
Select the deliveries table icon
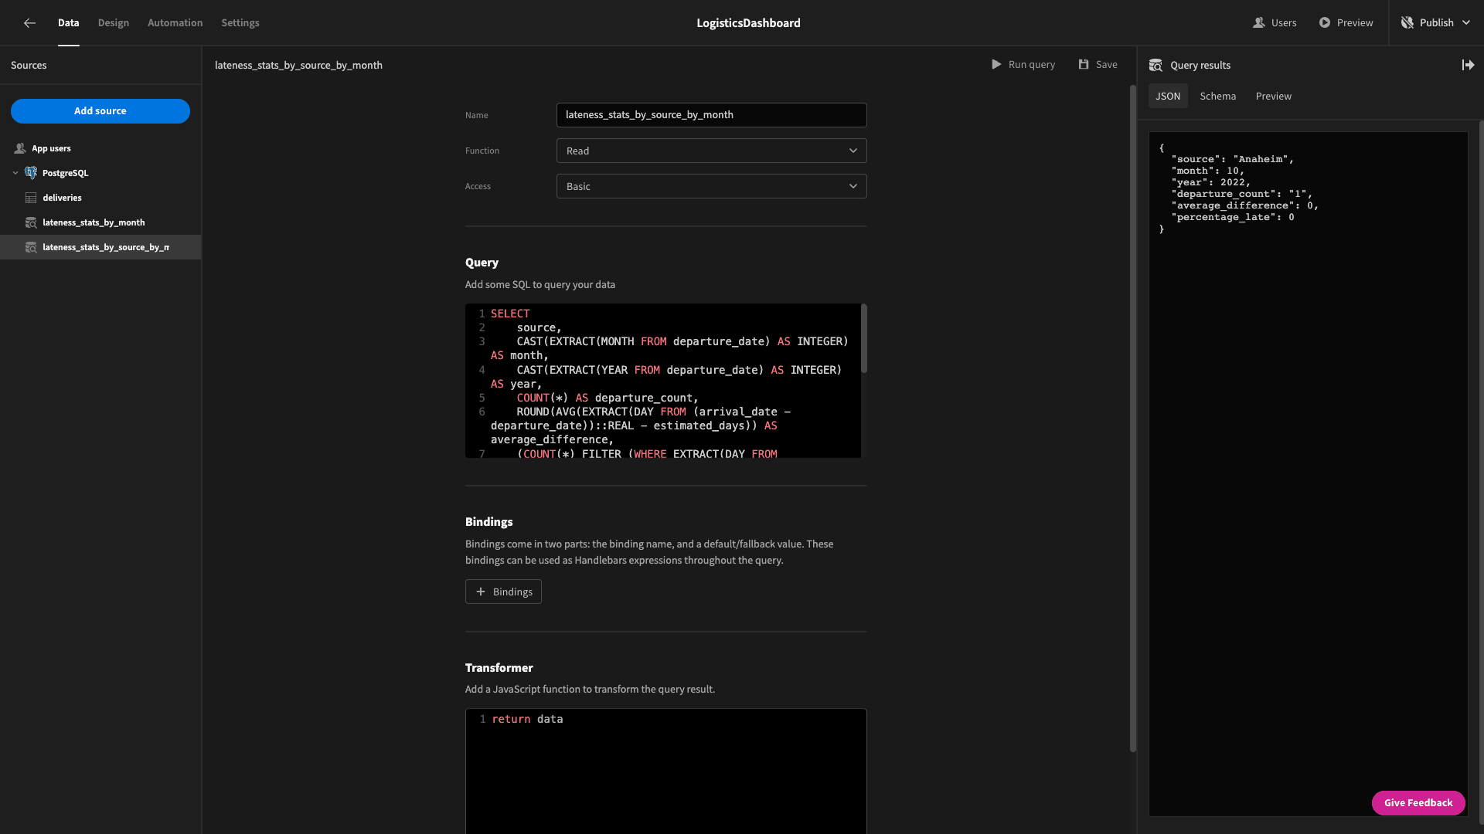(31, 198)
